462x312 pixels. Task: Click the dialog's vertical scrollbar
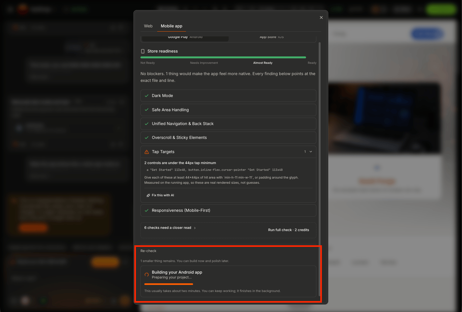click(320, 169)
